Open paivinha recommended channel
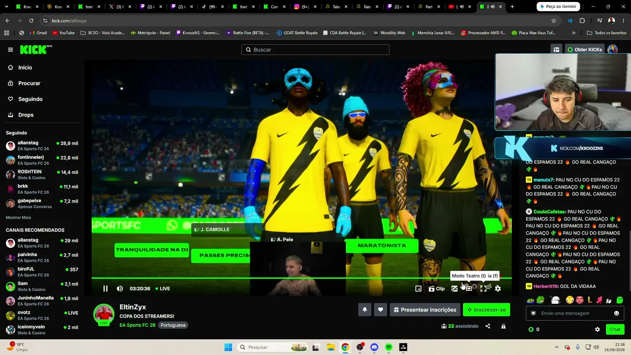The height and width of the screenshot is (355, 631). [42, 257]
